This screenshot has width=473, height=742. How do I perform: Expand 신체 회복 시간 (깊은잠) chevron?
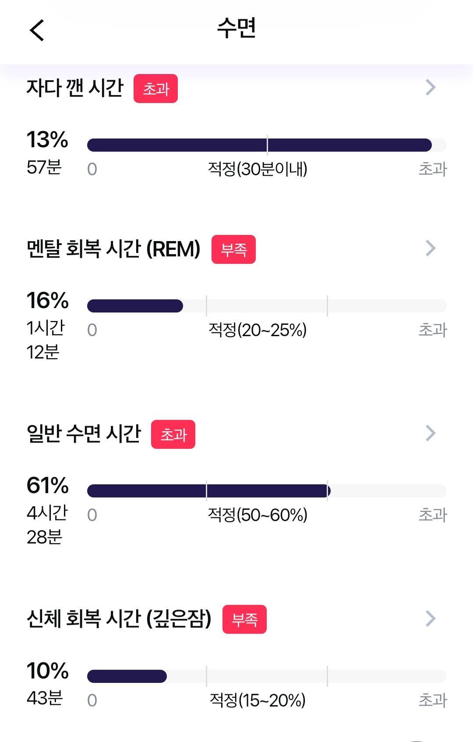(x=431, y=619)
